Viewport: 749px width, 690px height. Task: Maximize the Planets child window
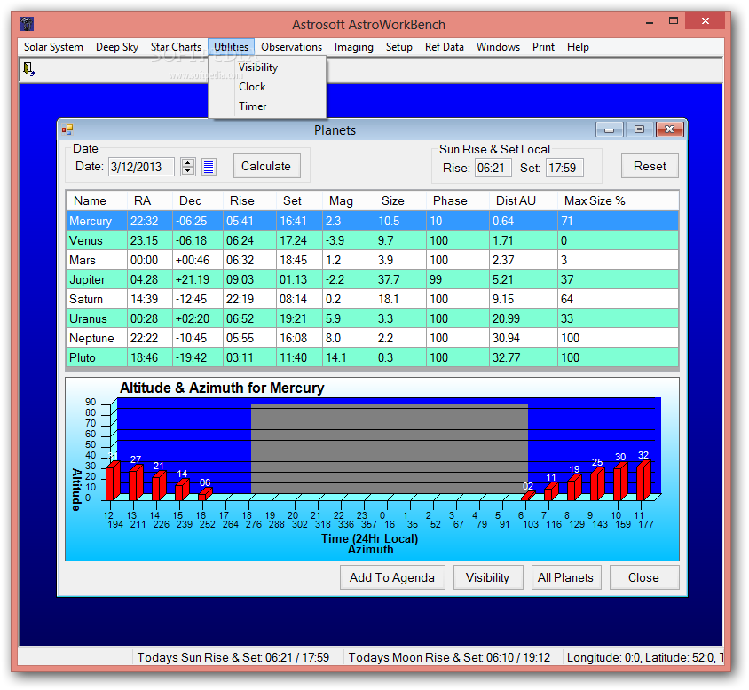[x=640, y=129]
